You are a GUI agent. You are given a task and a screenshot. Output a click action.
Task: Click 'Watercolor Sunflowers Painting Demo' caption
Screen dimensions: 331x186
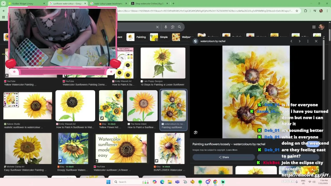tap(85, 85)
